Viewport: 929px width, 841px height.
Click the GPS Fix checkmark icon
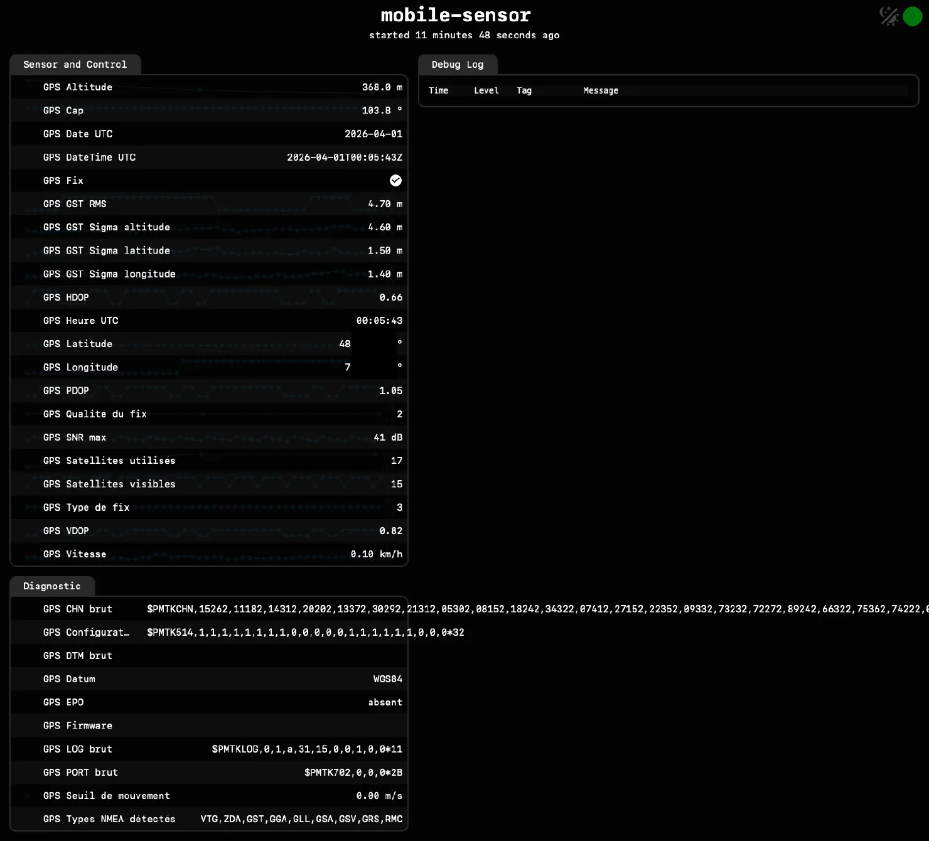tap(395, 181)
